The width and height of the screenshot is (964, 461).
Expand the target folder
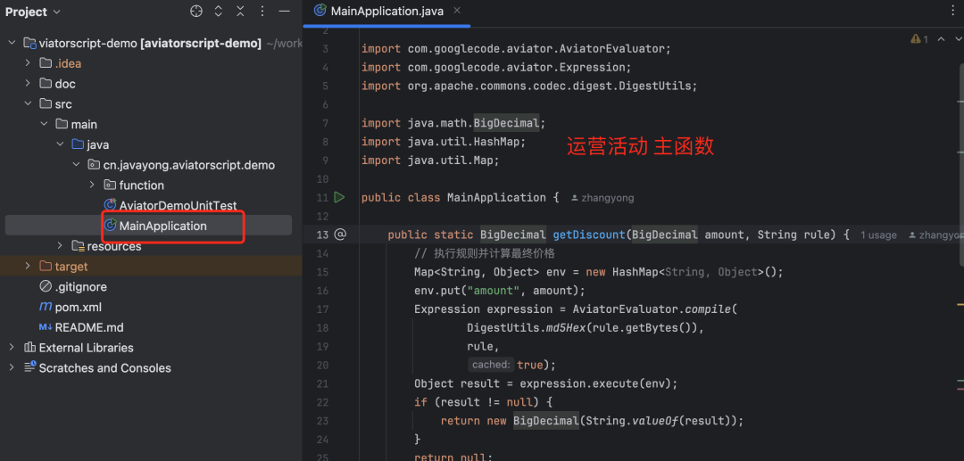[28, 267]
